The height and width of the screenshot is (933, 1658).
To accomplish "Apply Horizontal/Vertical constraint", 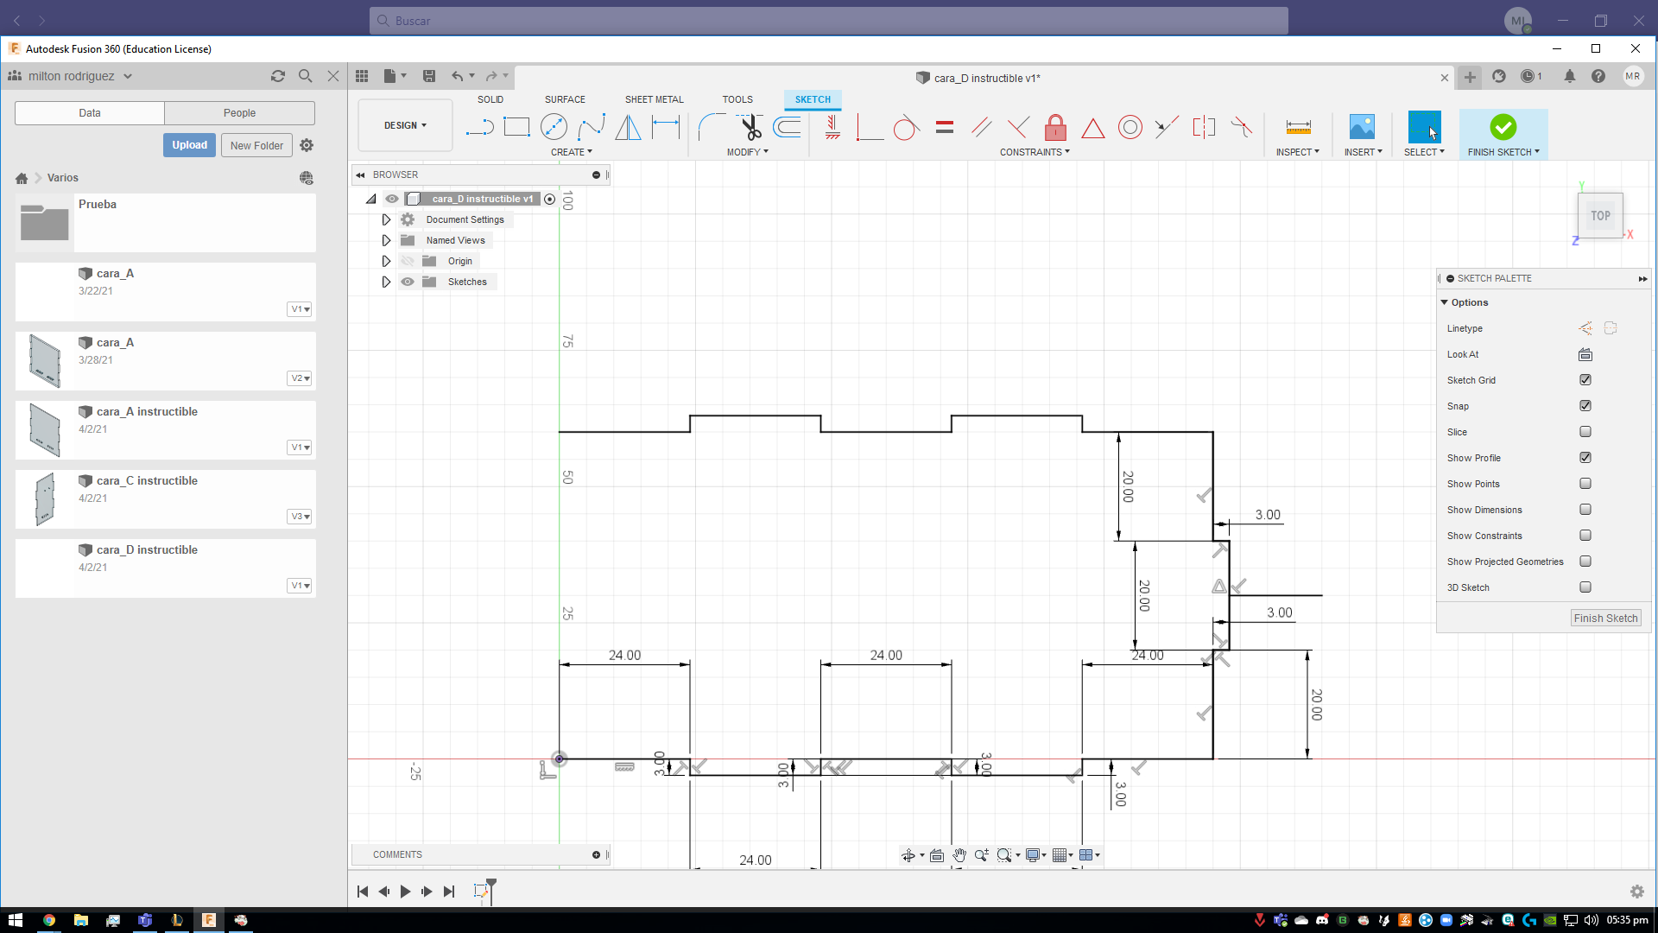I will click(x=832, y=128).
